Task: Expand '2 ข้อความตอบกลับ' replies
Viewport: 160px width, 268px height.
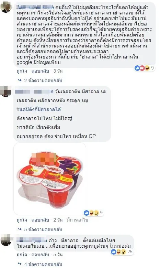Action: pyautogui.click(x=43, y=81)
